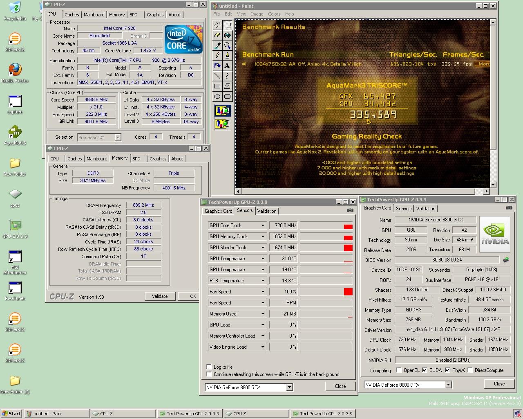Toggle the CUDA checkbox in GPU-Z
The image size is (523, 419).
(x=425, y=370)
